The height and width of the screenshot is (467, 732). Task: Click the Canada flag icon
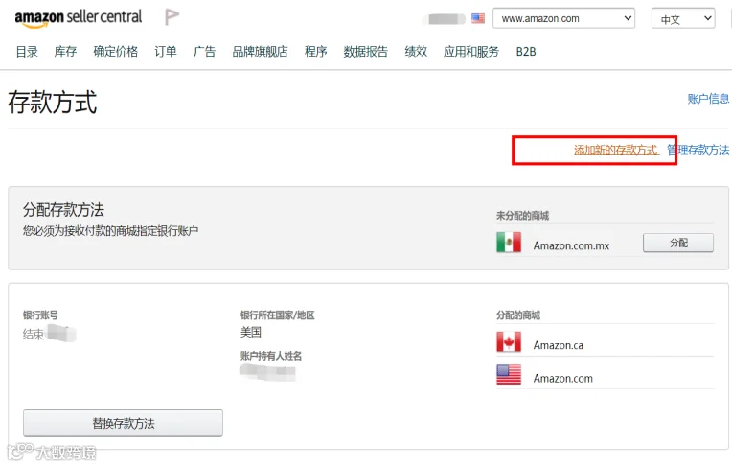509,342
